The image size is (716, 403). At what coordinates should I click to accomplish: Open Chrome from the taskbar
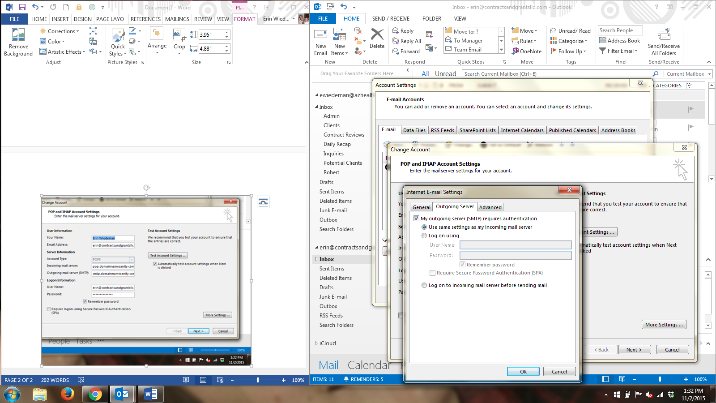click(x=95, y=394)
